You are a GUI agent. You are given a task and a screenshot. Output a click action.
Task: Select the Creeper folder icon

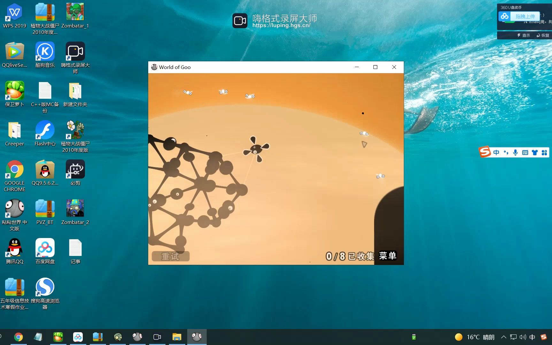click(15, 134)
